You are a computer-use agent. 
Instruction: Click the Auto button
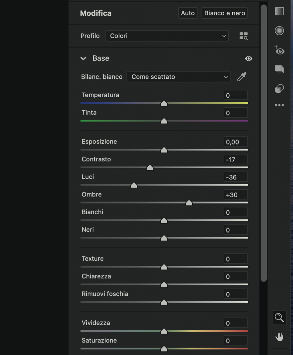(188, 13)
